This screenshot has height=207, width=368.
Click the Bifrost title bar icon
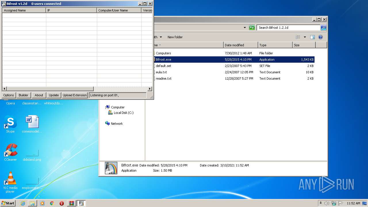pyautogui.click(x=4, y=4)
